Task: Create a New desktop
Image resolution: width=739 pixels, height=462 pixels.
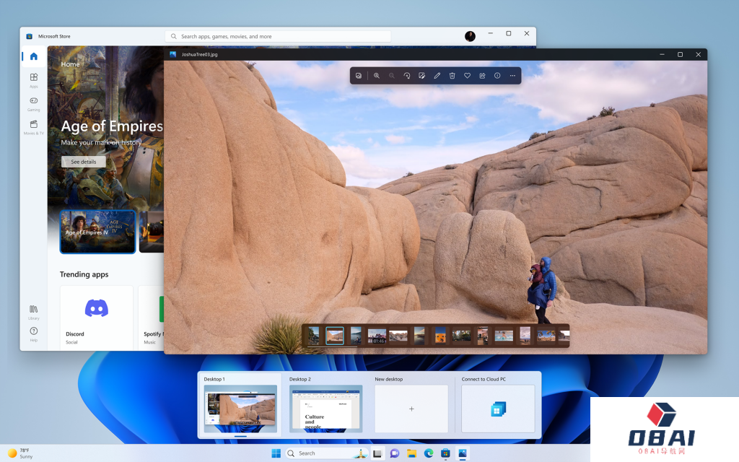Action: (x=411, y=408)
